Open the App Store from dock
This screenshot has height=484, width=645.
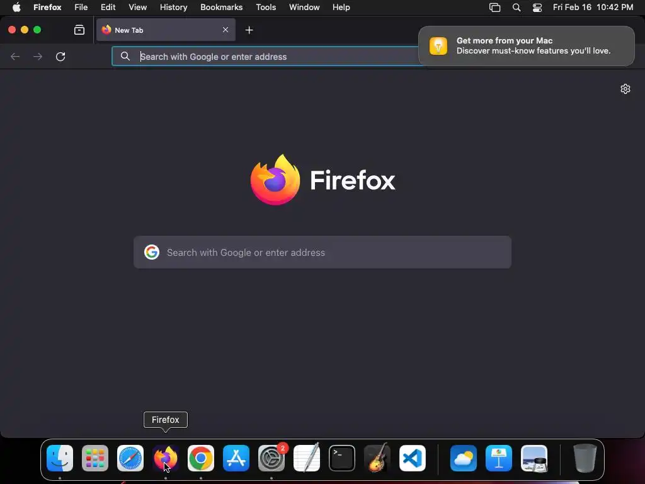(x=236, y=458)
